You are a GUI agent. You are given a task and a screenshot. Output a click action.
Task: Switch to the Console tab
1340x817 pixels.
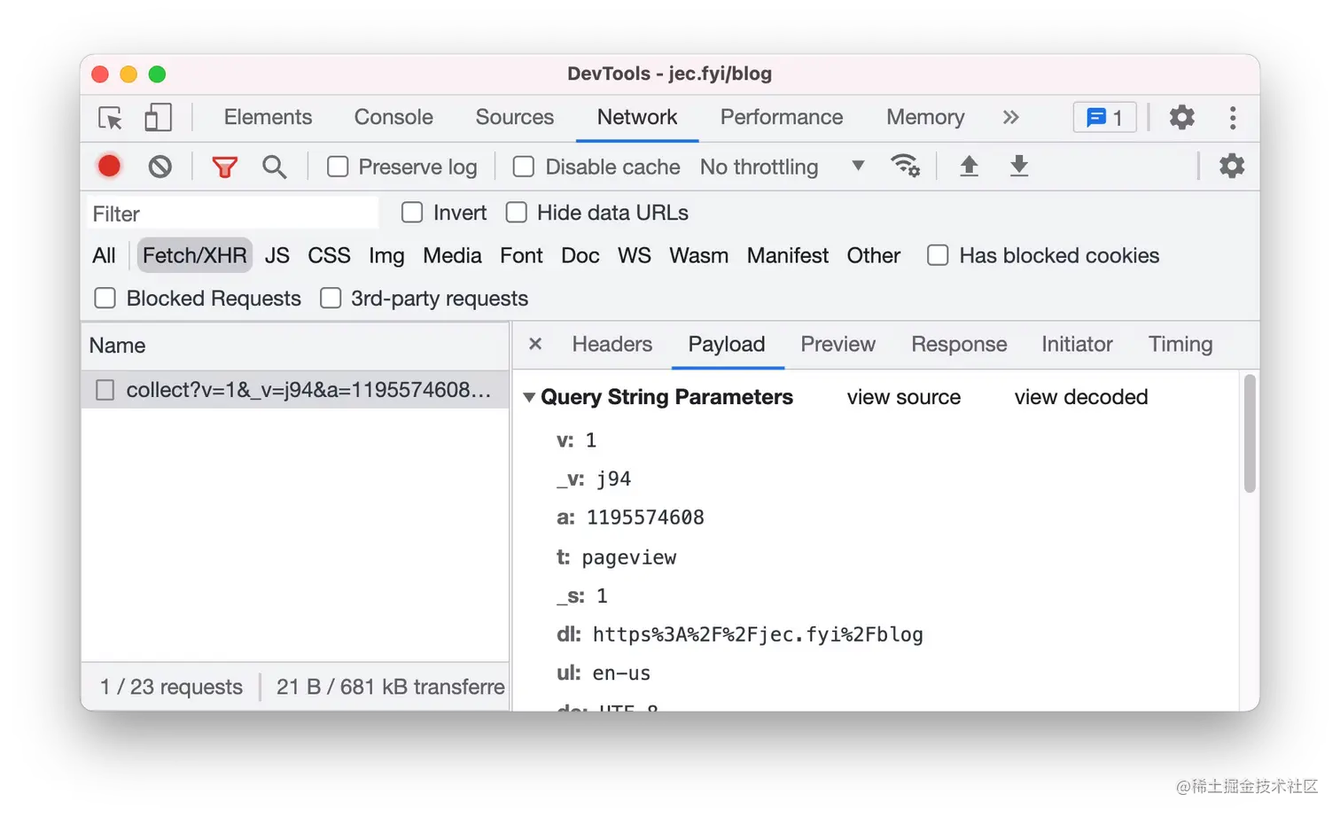point(393,117)
